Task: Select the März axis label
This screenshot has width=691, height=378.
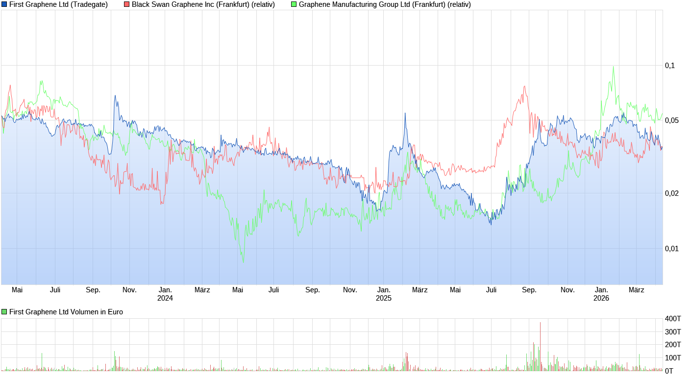Action: [202, 289]
